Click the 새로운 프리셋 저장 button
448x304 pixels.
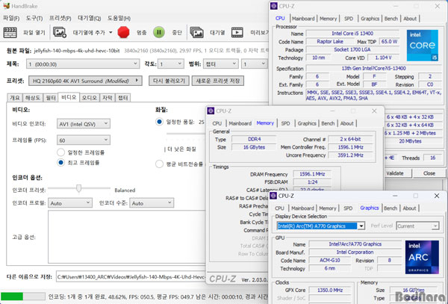pos(218,81)
